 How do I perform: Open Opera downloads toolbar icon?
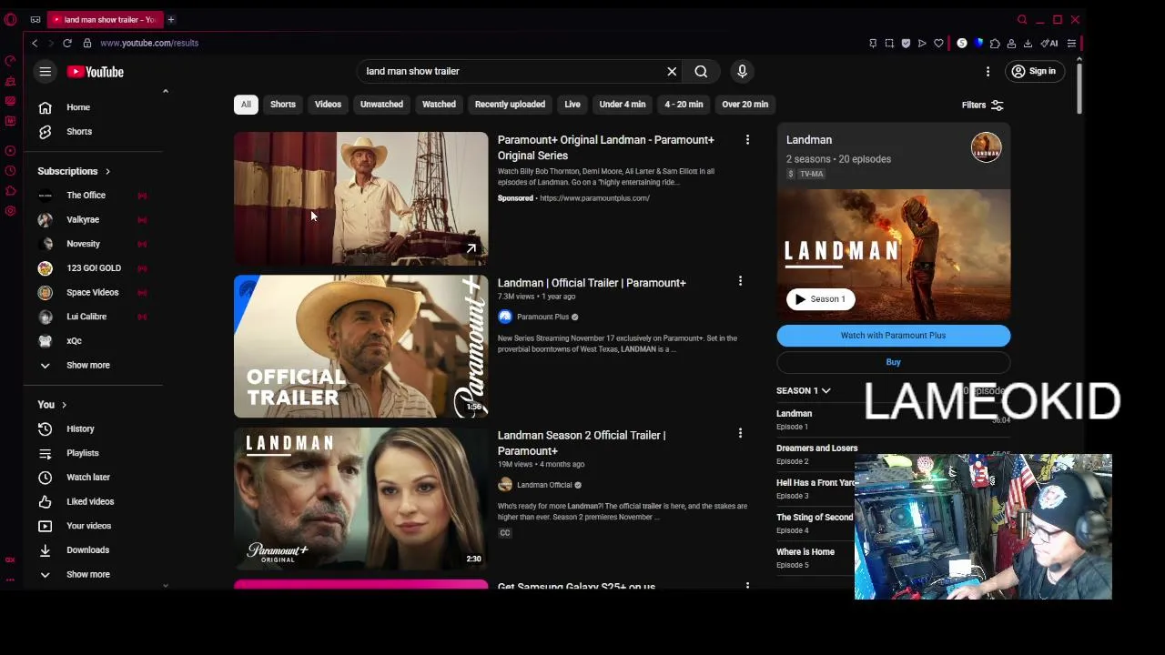(1028, 43)
